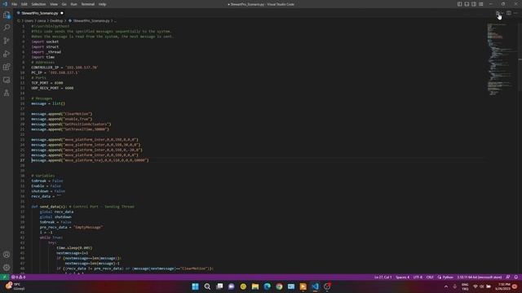The image size is (522, 293).
Task: Open Customize Layout options
Action: click(x=481, y=4)
